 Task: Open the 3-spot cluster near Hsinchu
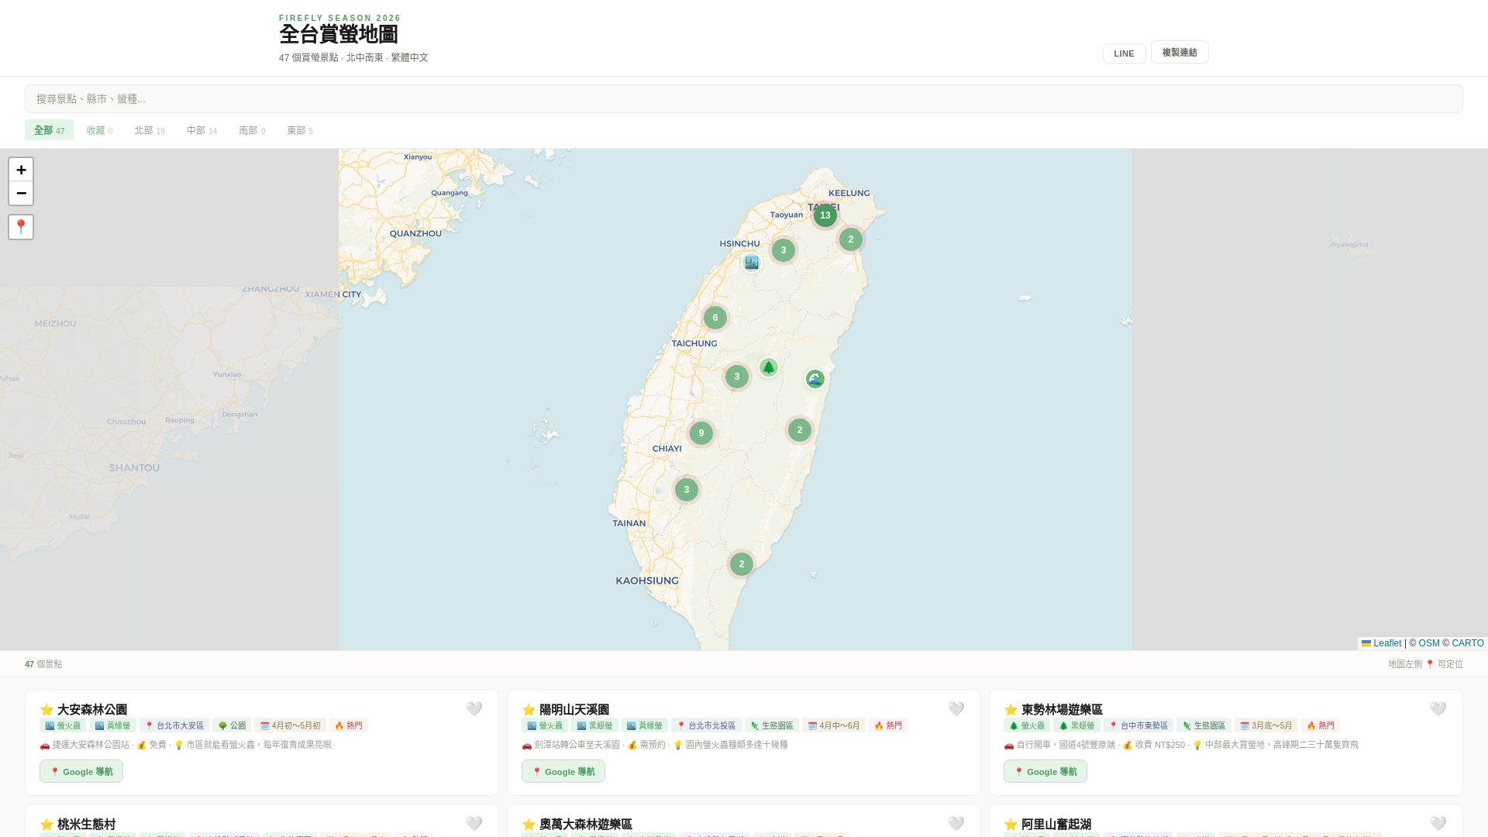click(x=784, y=250)
